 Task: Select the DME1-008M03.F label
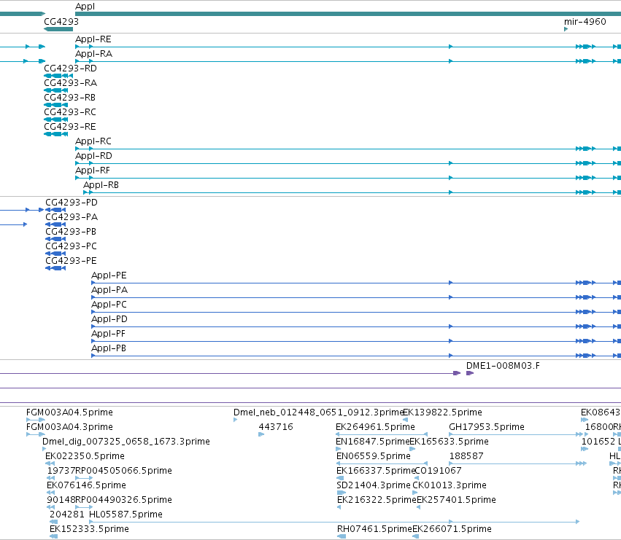(503, 366)
